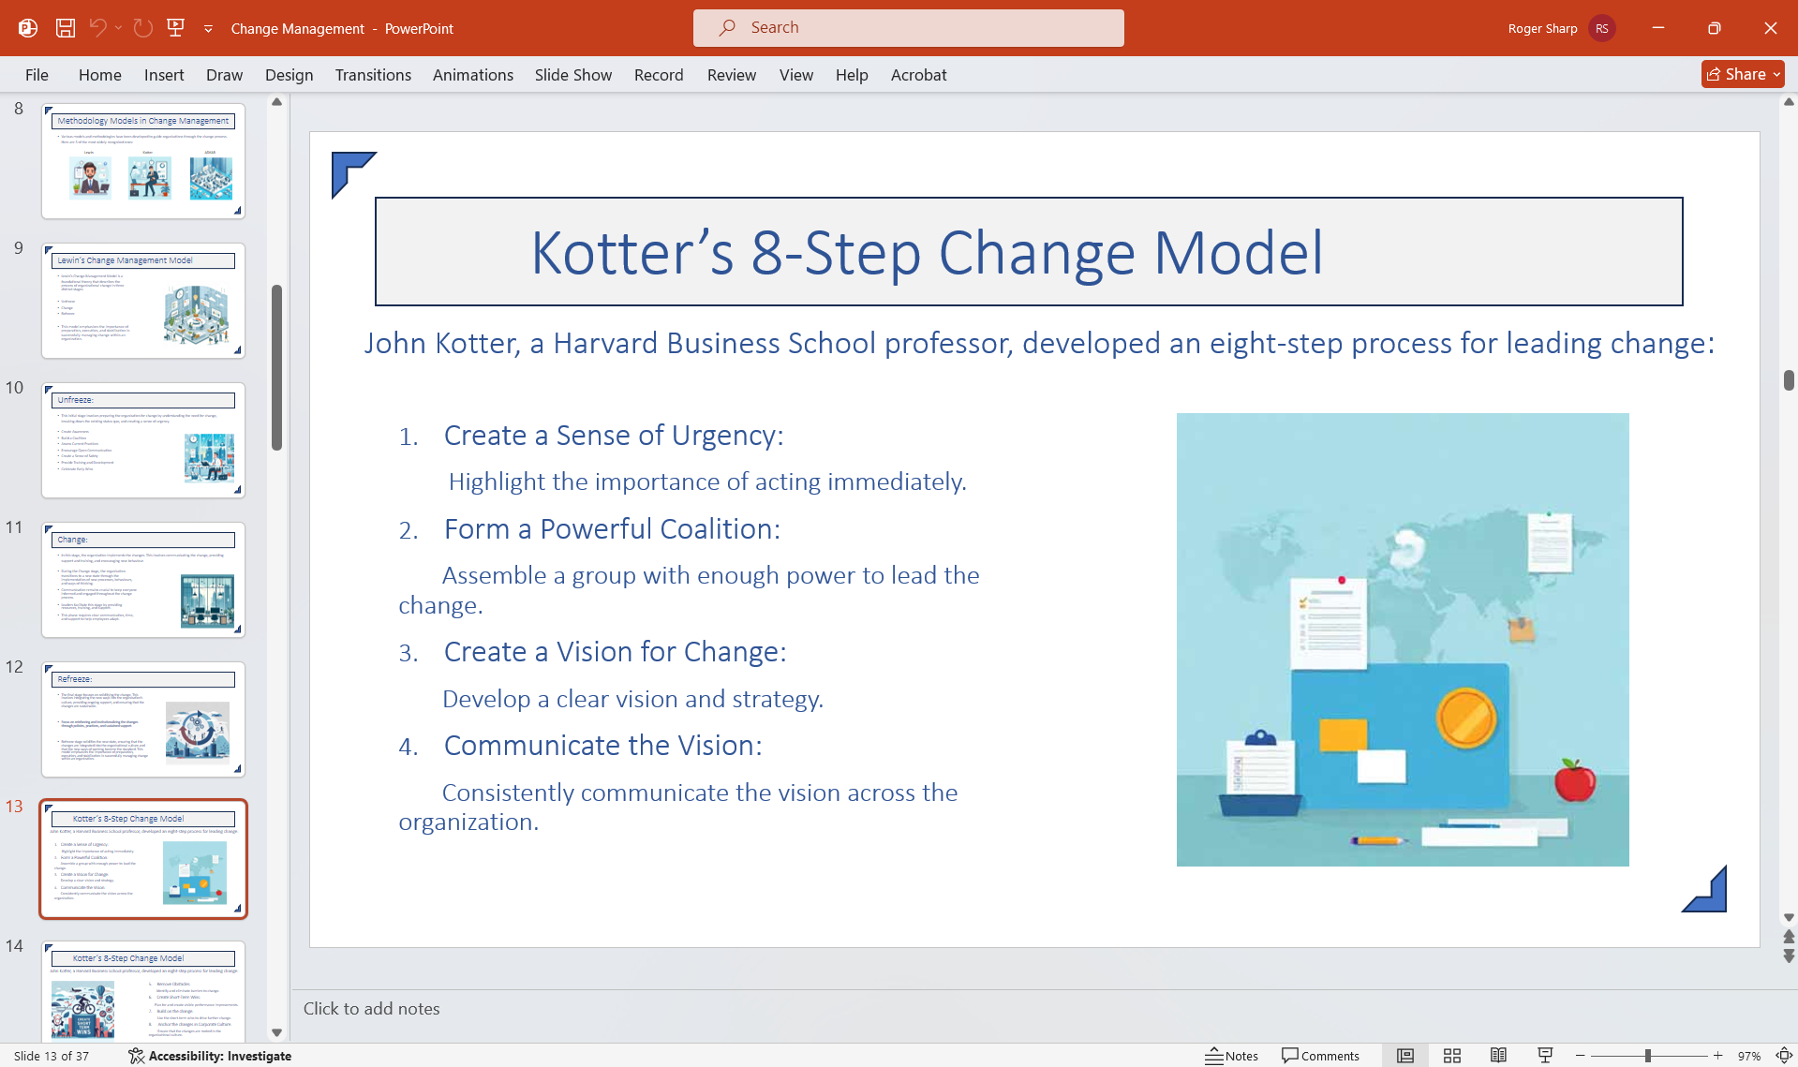Fit slide to current window icon
The width and height of the screenshot is (1798, 1067).
pyautogui.click(x=1784, y=1056)
